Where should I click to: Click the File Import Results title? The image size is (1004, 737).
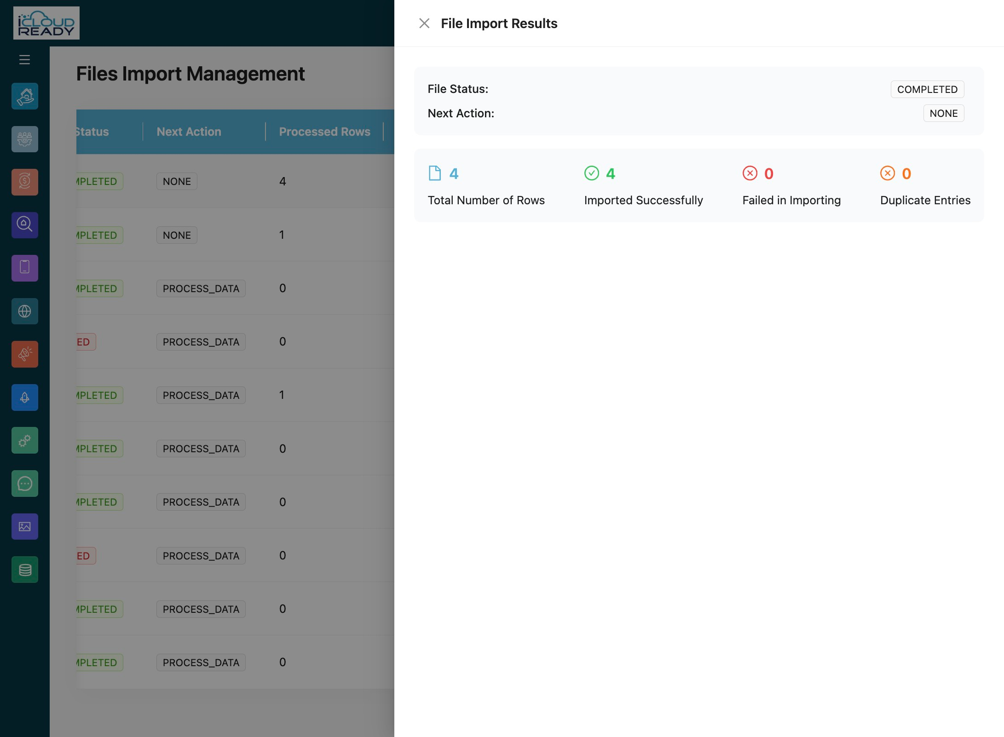pos(499,23)
